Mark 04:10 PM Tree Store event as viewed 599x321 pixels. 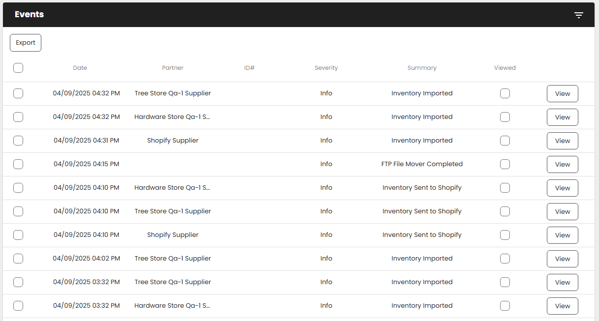point(504,211)
